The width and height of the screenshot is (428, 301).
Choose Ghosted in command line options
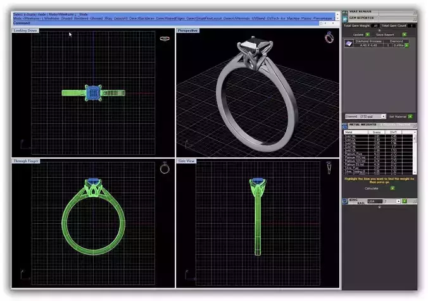tap(96, 18)
